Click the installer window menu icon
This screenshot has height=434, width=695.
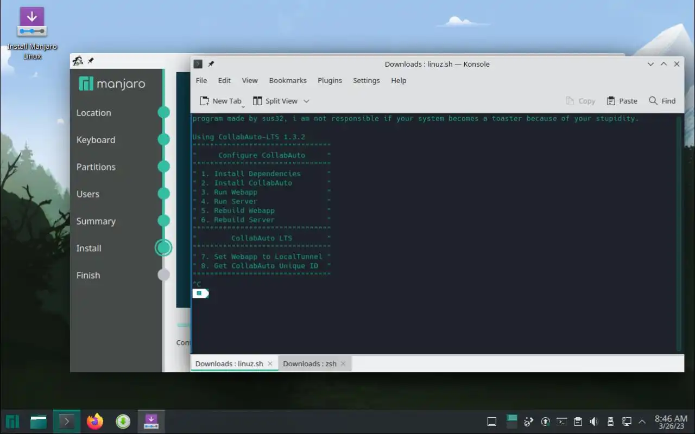pyautogui.click(x=78, y=61)
